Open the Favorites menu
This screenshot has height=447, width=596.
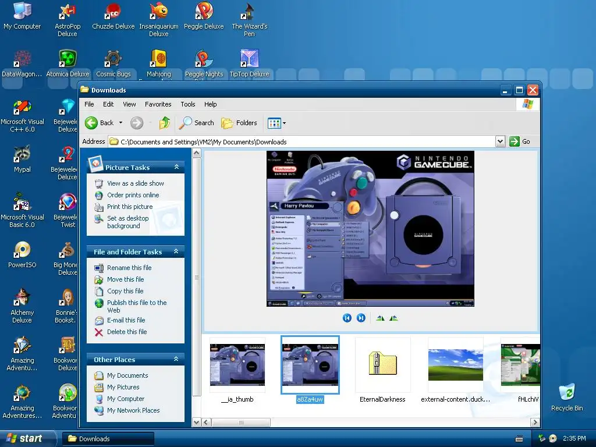pyautogui.click(x=158, y=104)
